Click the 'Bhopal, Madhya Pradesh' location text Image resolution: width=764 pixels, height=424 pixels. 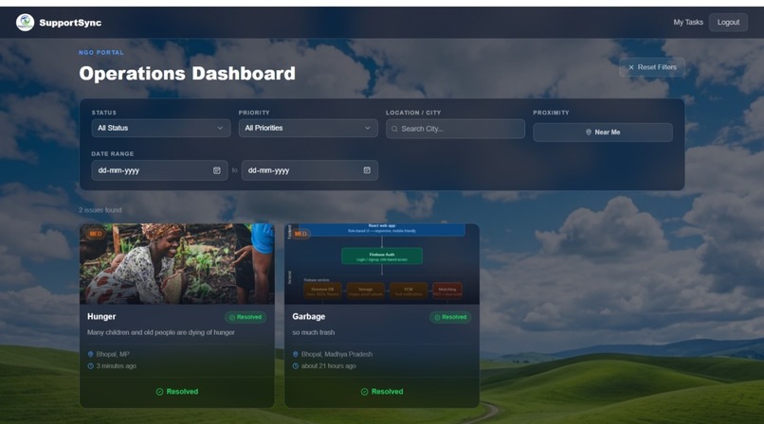coord(337,354)
